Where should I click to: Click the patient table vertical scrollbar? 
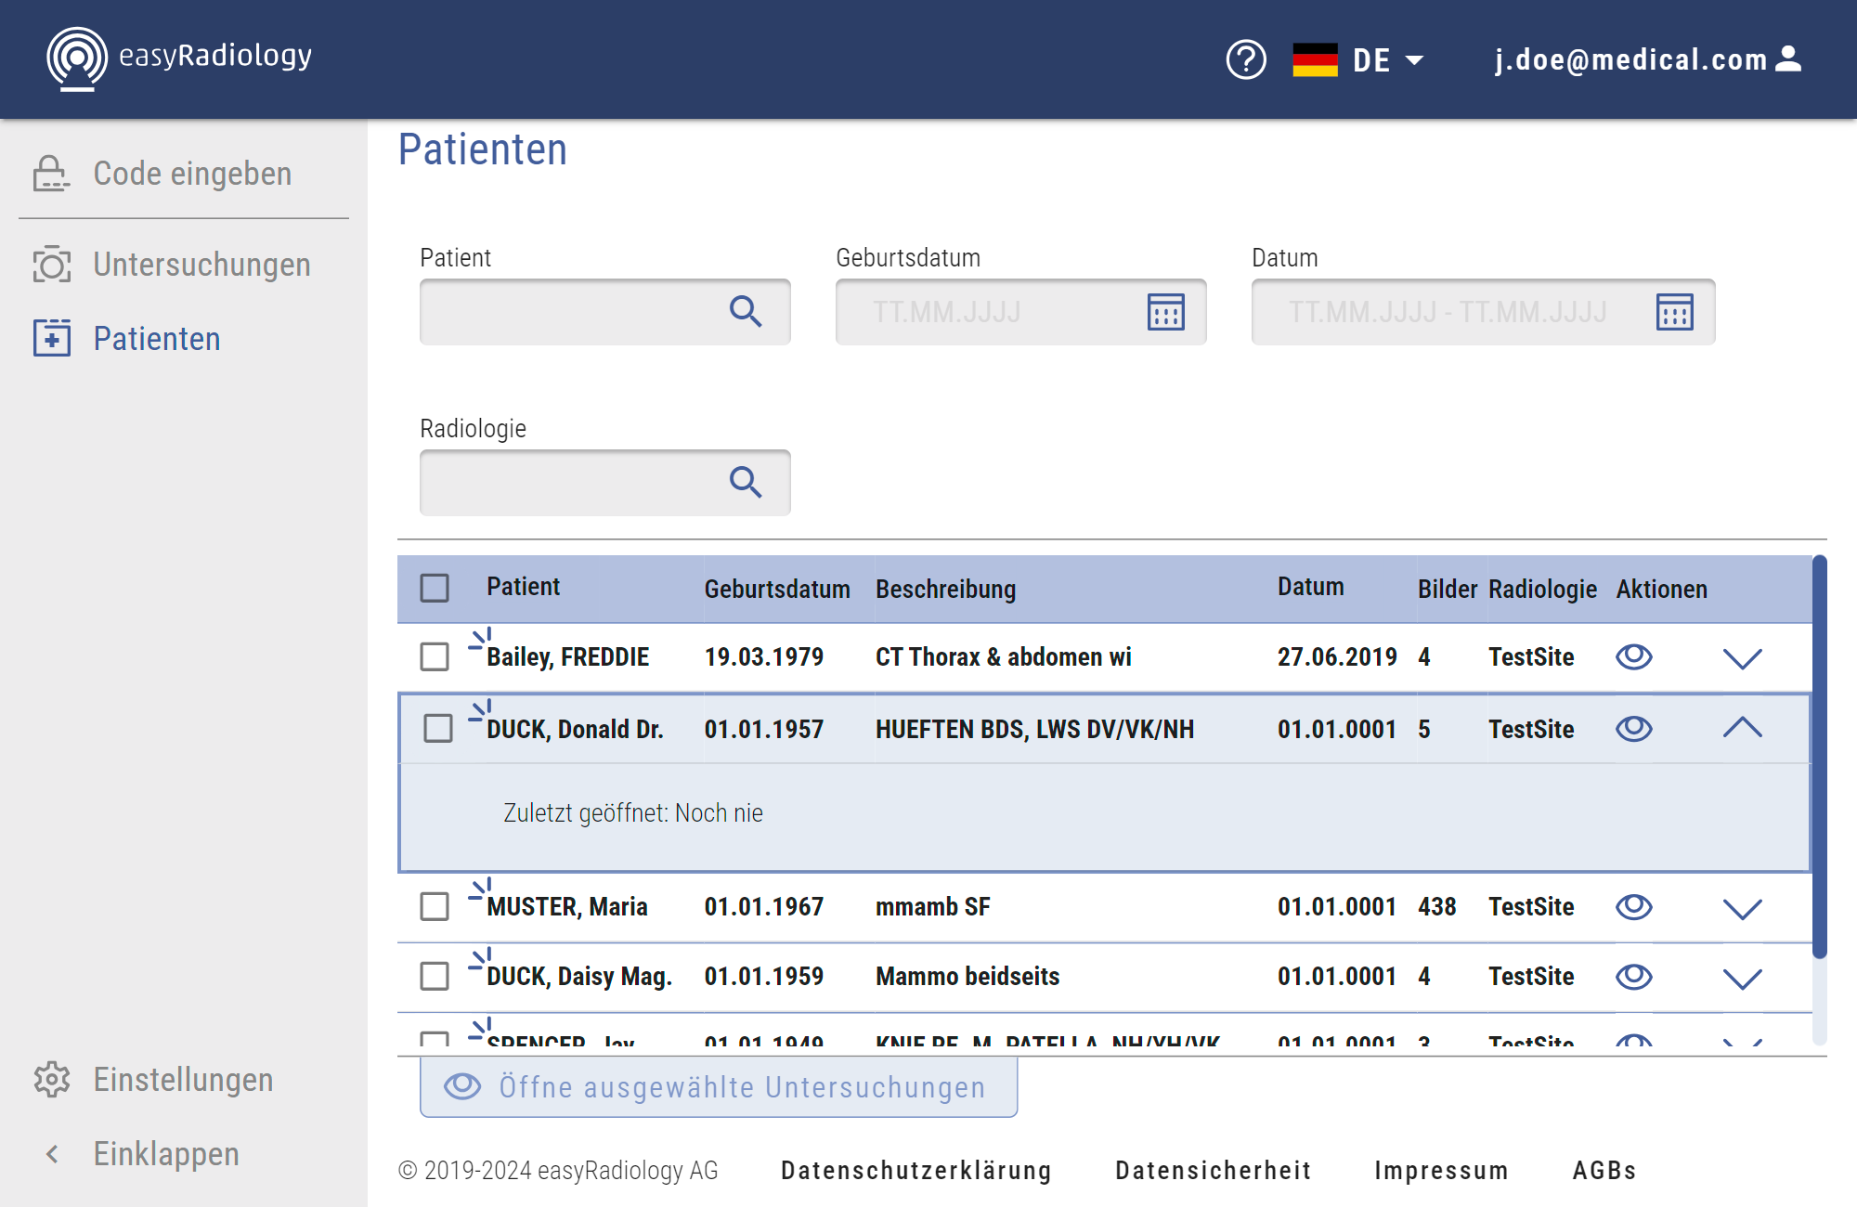pos(1820,757)
